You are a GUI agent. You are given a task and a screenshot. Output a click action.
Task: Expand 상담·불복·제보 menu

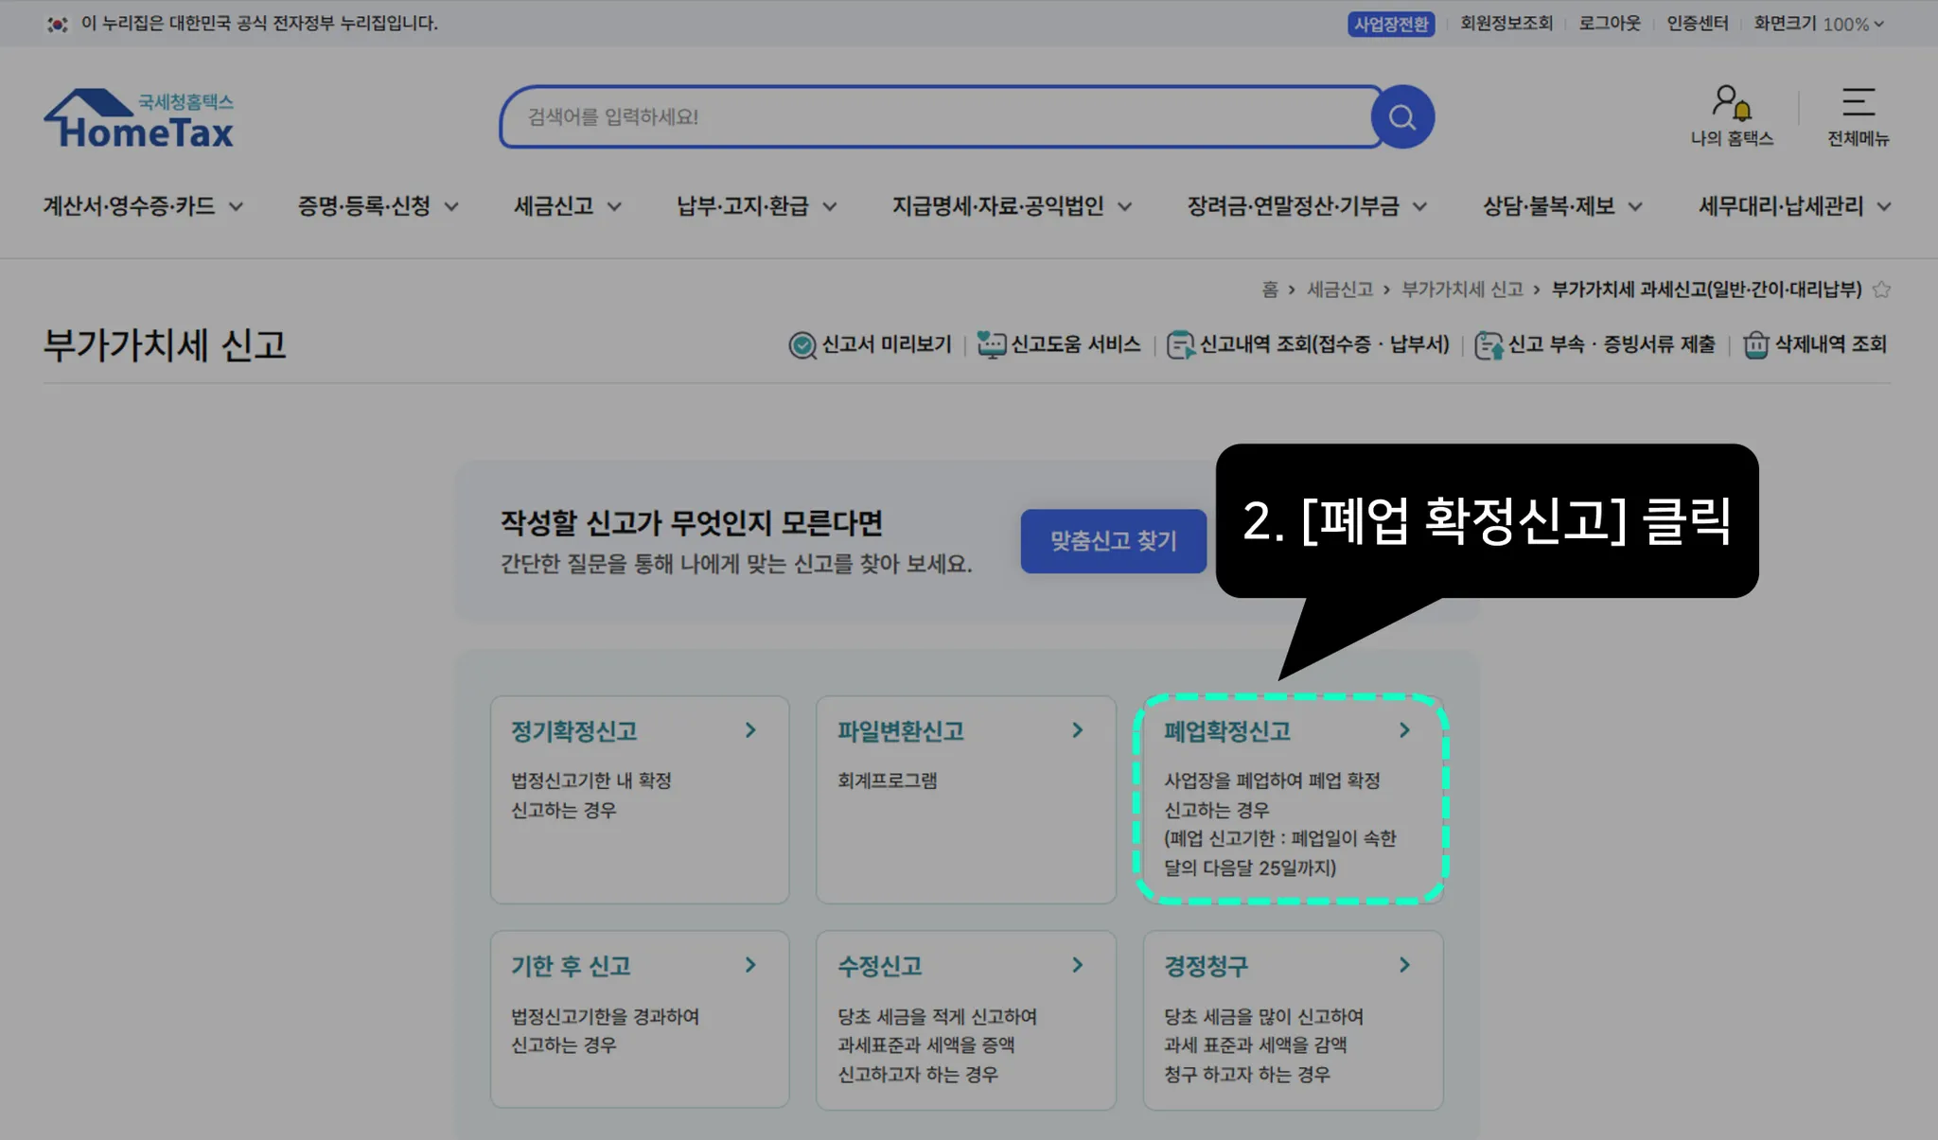[1562, 206]
